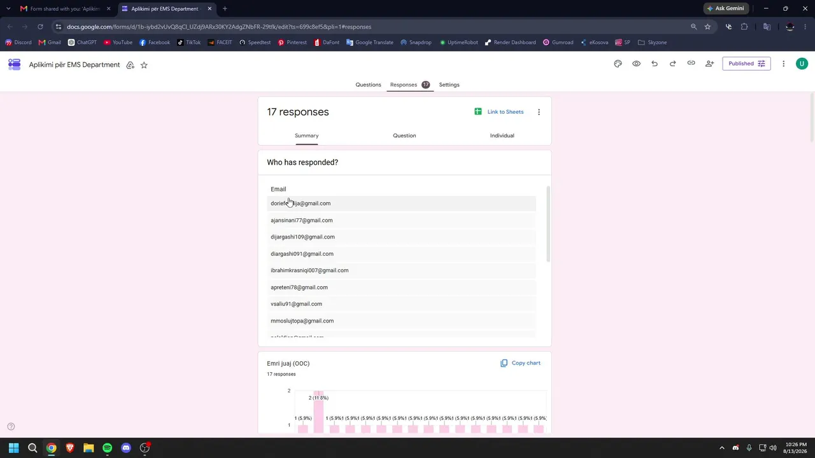Open the responses three-dot options menu
815x458 pixels.
(539, 112)
